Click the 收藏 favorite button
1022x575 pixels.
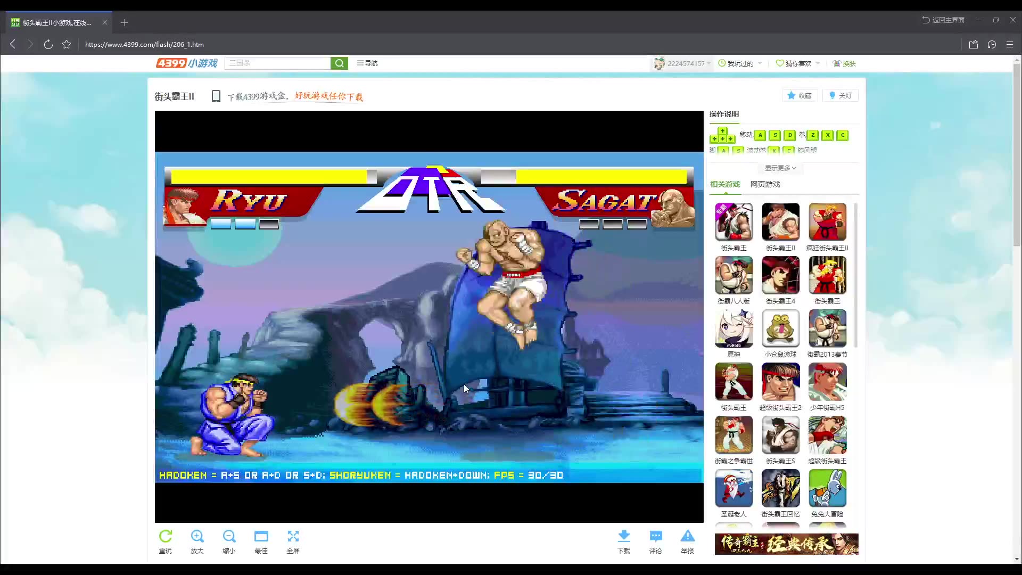coord(800,95)
